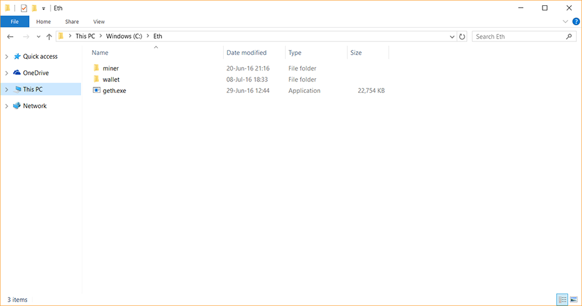The image size is (582, 306).
Task: Go forward with the Forward arrow
Action: pyautogui.click(x=26, y=36)
